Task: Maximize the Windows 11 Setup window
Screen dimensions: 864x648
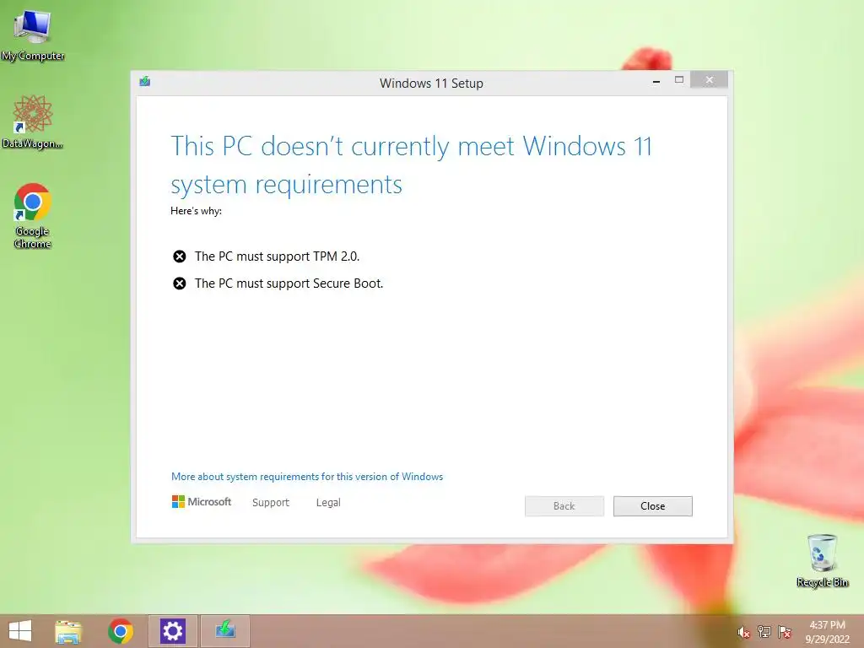Action: tap(679, 80)
